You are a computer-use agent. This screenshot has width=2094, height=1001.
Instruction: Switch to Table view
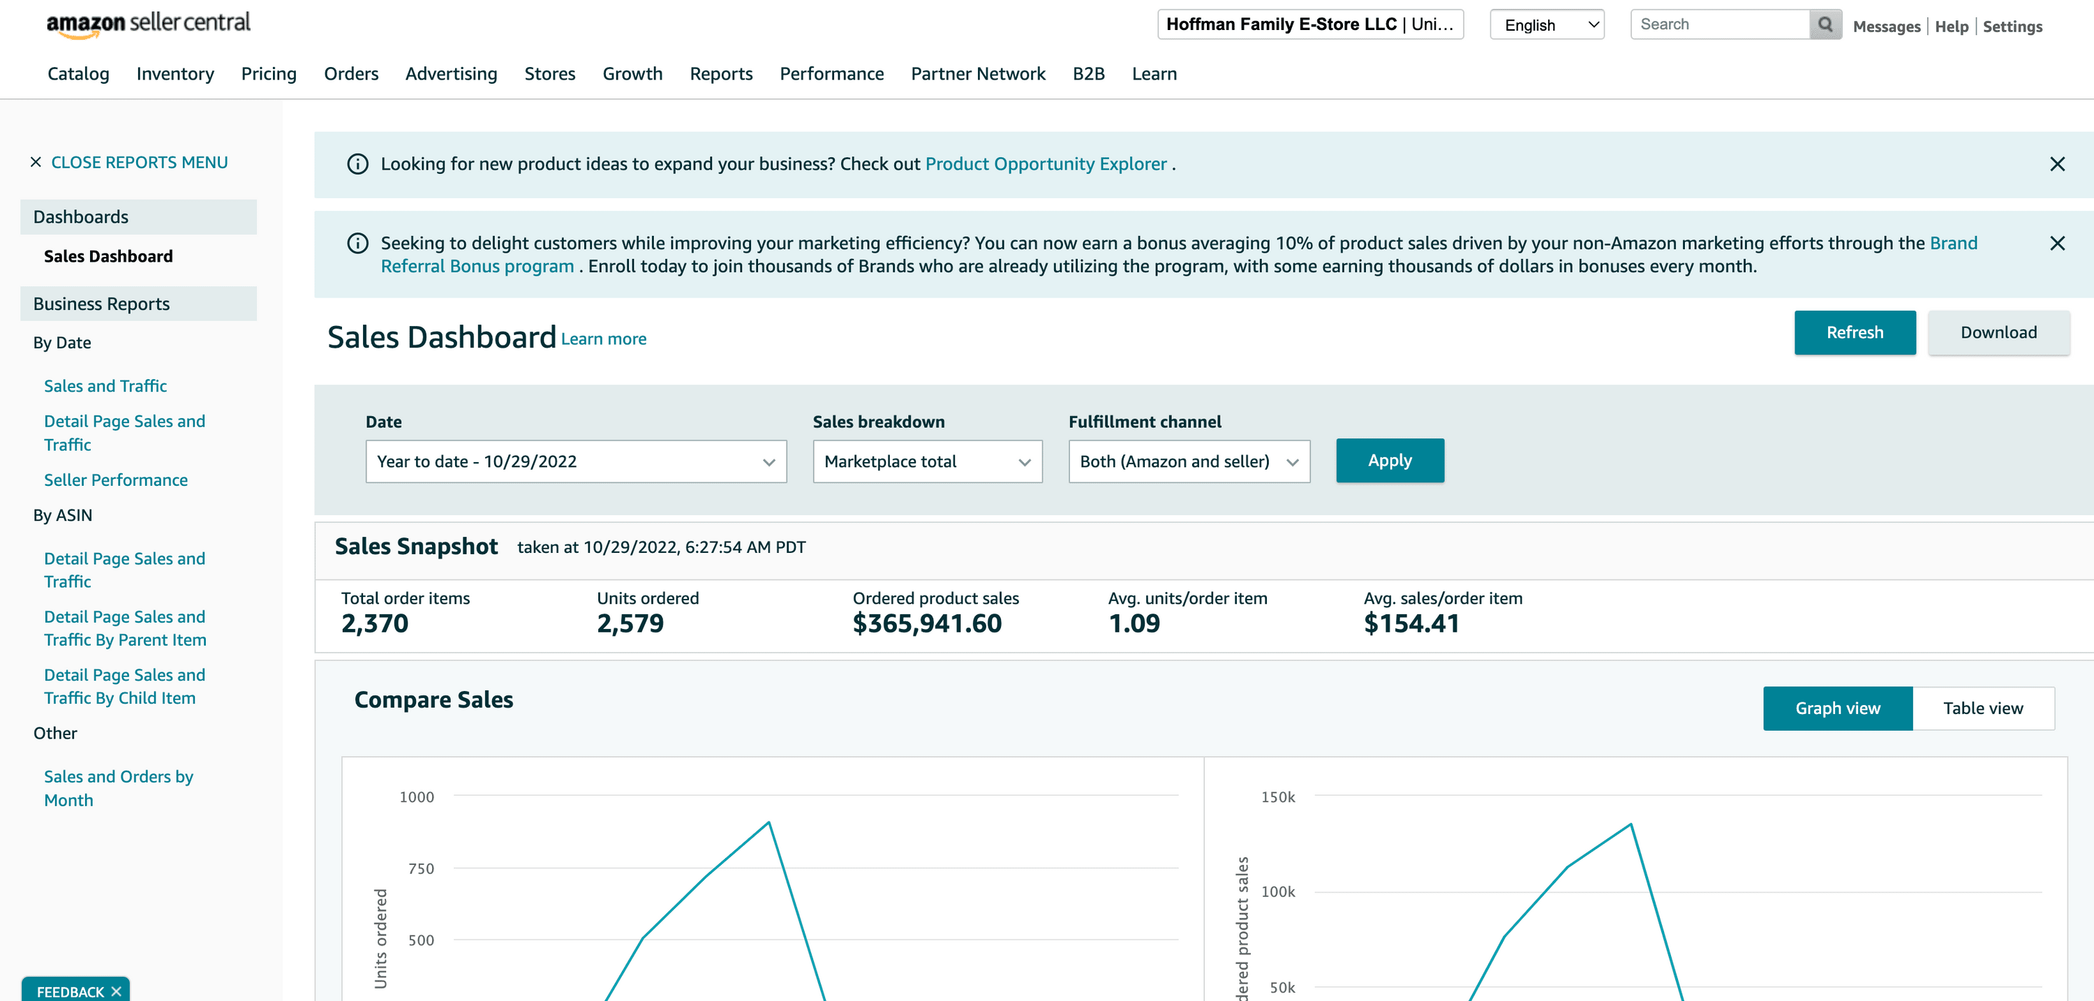tap(1982, 709)
